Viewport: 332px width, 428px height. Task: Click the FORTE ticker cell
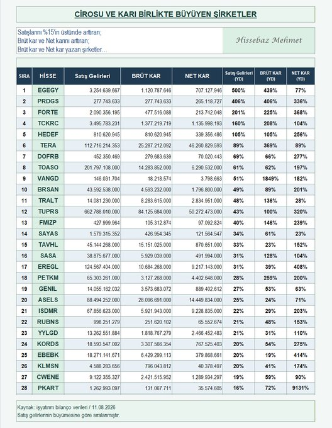[x=48, y=113]
